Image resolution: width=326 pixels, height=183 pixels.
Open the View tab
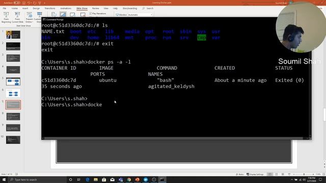(x=106, y=8)
